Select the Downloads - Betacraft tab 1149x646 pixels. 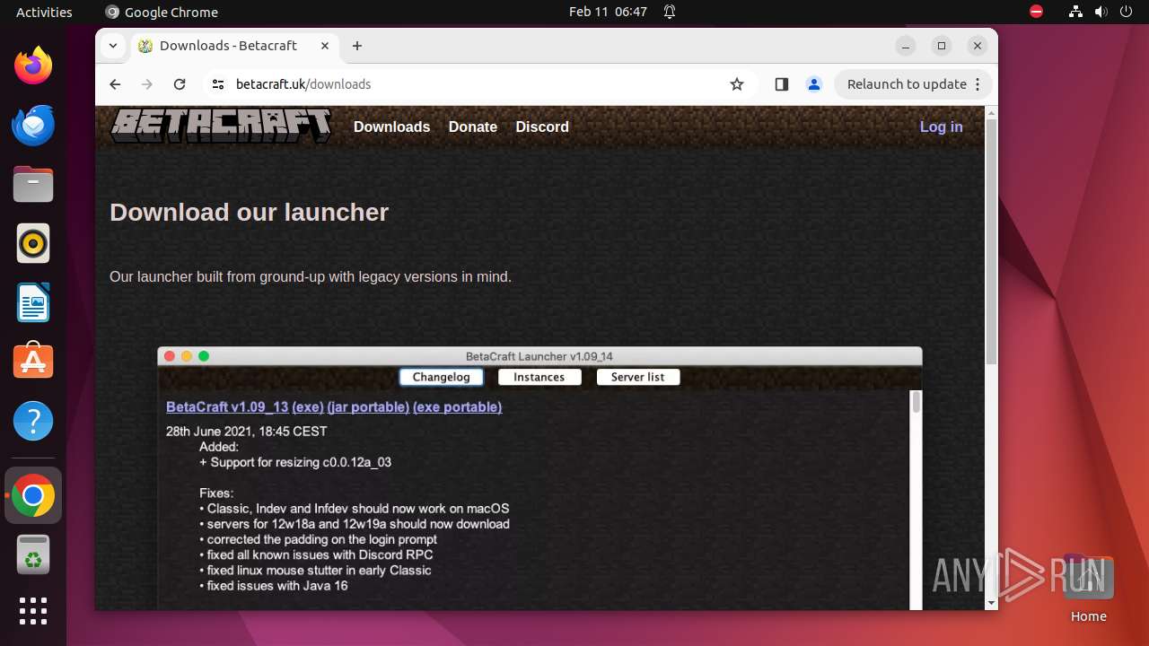pos(236,46)
